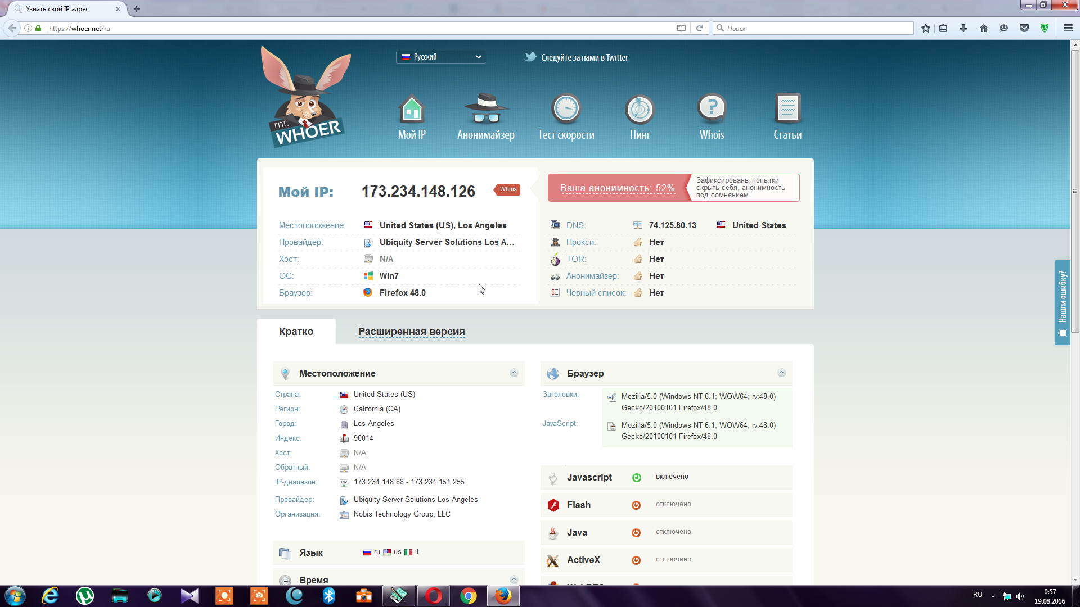Screen dimensions: 1080x607
Task: Click the Тест скорости navigation label
Action: coord(566,135)
